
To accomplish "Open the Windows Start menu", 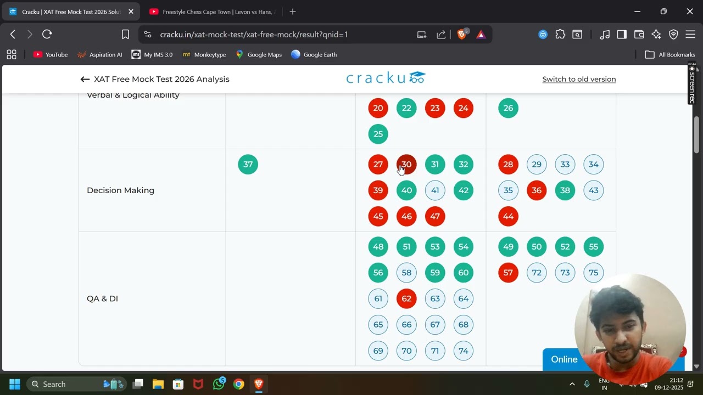I will coord(15,384).
